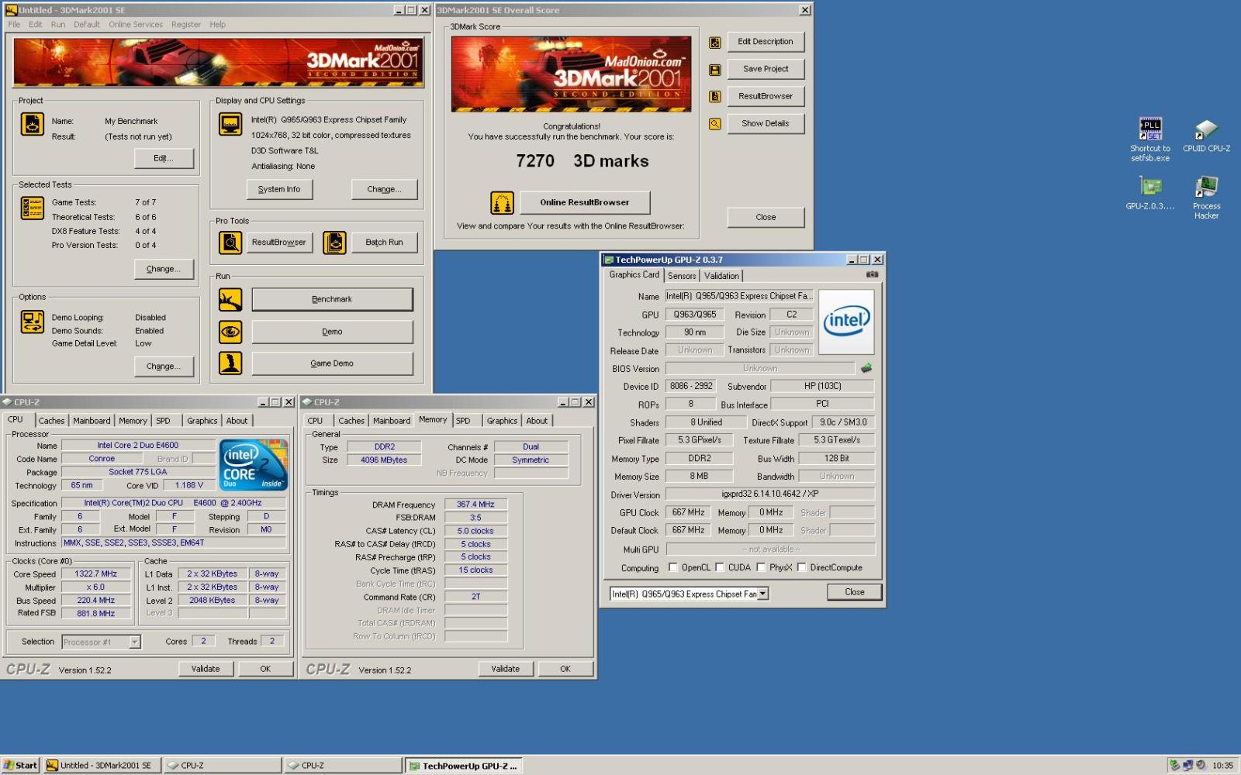Click the Game Demo joystick icon
This screenshot has height=775, width=1241.
point(230,363)
